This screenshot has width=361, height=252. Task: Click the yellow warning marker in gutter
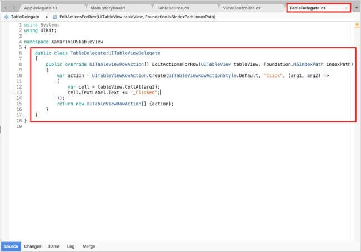(357, 24)
